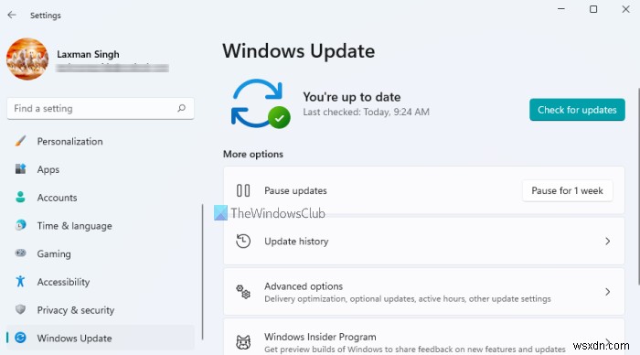Click the Accounts person icon
Image resolution: width=640 pixels, height=355 pixels.
click(20, 198)
